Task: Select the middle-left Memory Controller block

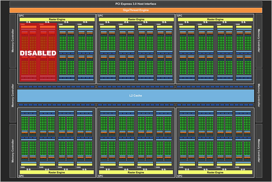Action: [13, 96]
